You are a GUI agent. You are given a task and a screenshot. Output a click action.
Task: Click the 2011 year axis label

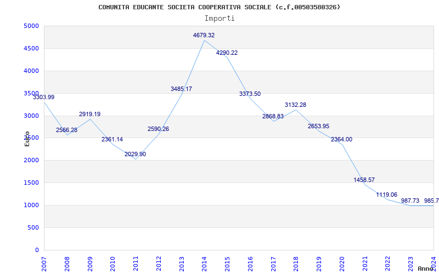pyautogui.click(x=136, y=264)
